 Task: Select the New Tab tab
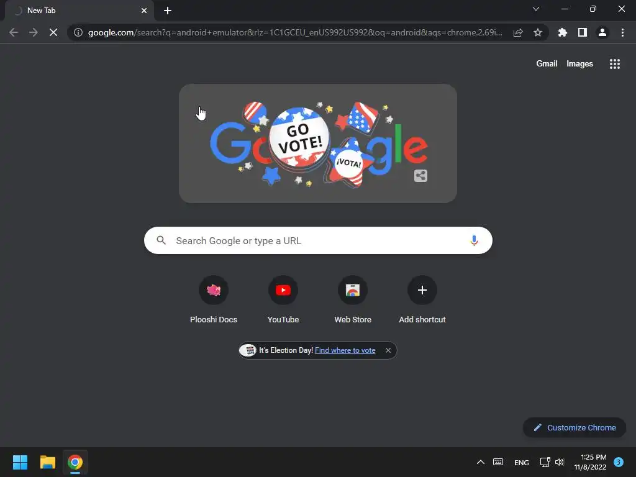(x=79, y=11)
